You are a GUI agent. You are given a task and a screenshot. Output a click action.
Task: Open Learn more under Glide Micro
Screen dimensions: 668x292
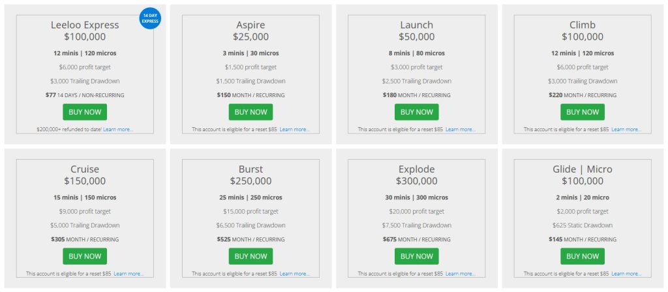coord(626,274)
